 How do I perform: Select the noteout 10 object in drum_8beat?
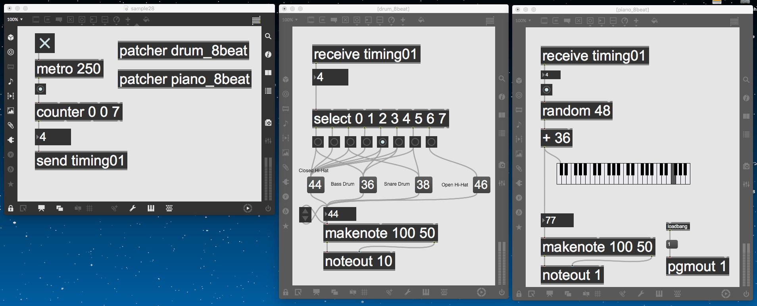[x=359, y=261]
